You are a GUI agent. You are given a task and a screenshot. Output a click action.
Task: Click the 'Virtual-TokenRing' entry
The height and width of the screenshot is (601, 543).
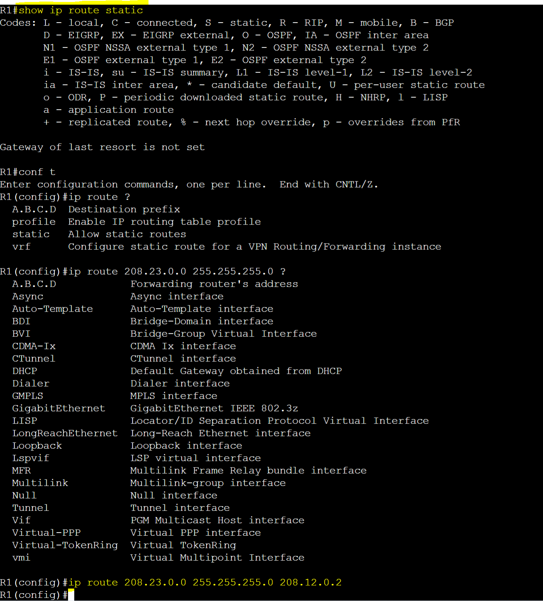click(x=65, y=545)
